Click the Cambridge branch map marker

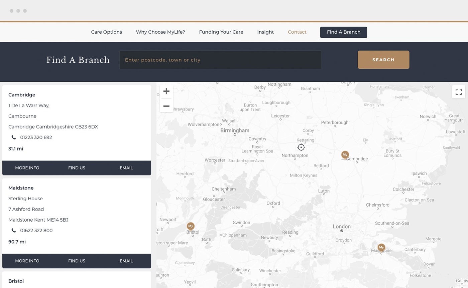coord(345,155)
